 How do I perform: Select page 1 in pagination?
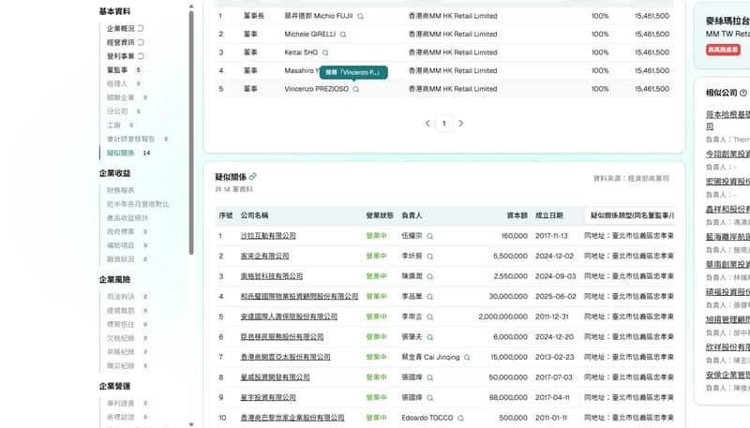pyautogui.click(x=444, y=124)
